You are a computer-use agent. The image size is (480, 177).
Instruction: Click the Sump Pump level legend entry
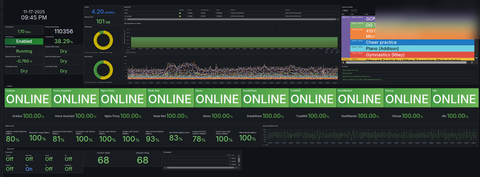click(266, 145)
